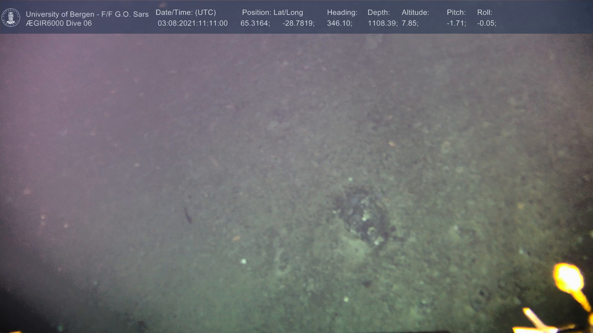This screenshot has height=333, width=593.
Task: Select the Heading label
Action: tap(342, 13)
